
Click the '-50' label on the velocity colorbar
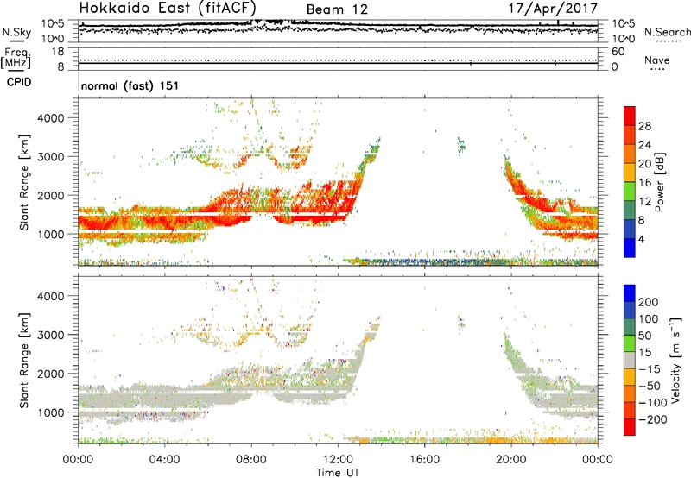tap(650, 386)
